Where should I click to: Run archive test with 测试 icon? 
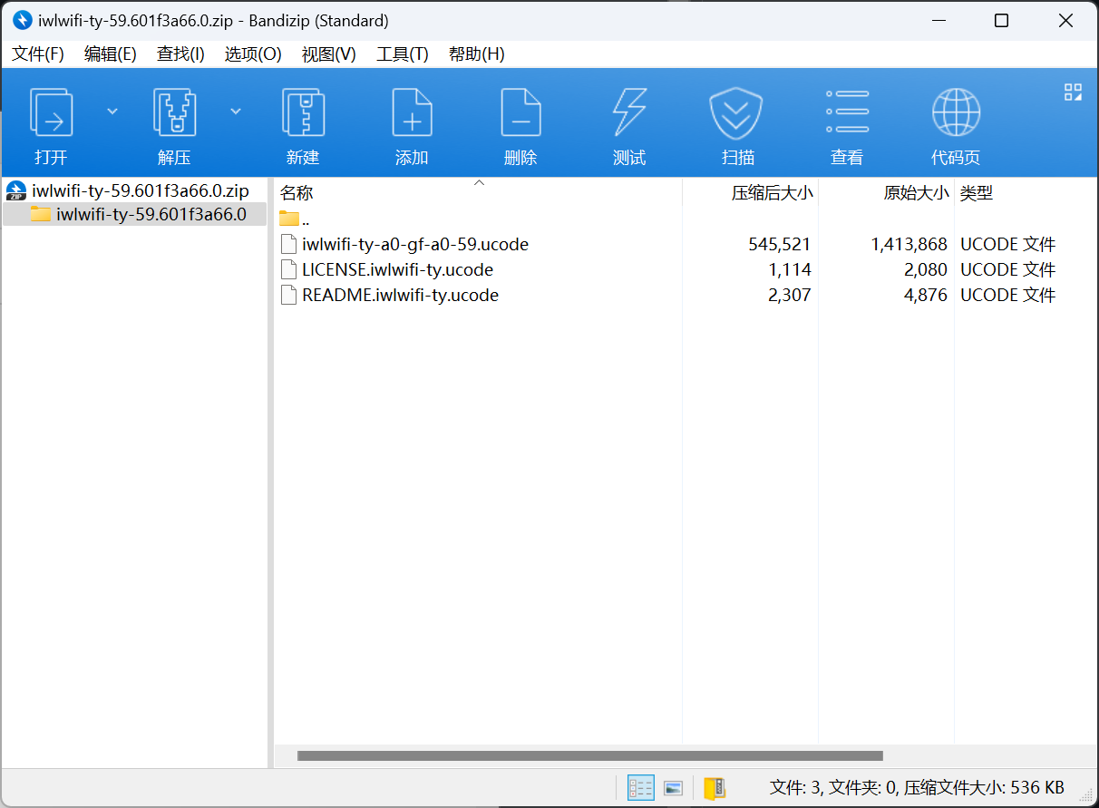point(629,113)
